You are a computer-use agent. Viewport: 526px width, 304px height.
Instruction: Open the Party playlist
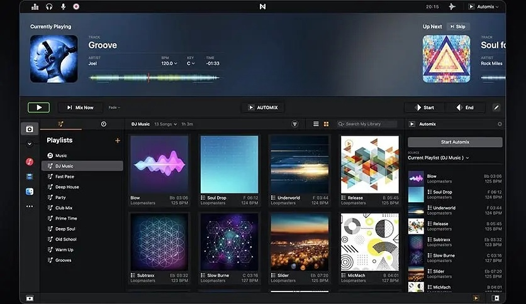tap(82, 197)
